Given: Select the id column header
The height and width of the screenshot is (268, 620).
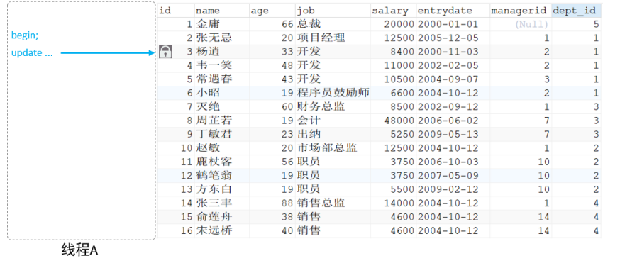Looking at the screenshot, I should [176, 11].
